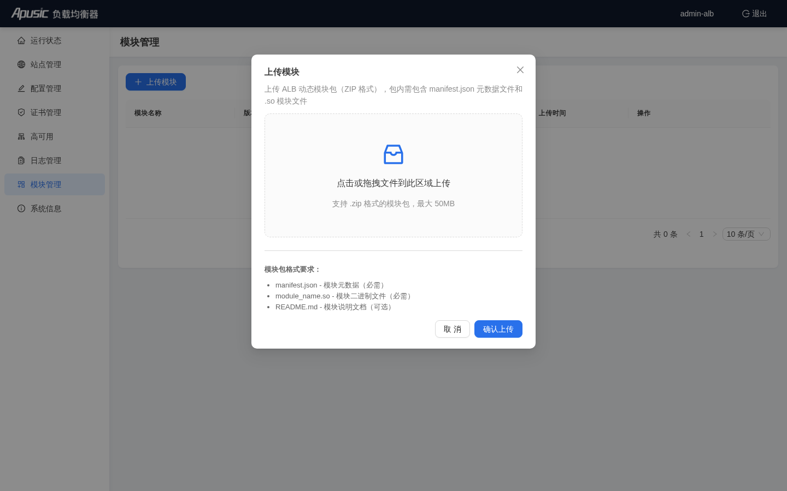Click the logout icon beside 退出
Image resolution: width=787 pixels, height=491 pixels.
[745, 14]
